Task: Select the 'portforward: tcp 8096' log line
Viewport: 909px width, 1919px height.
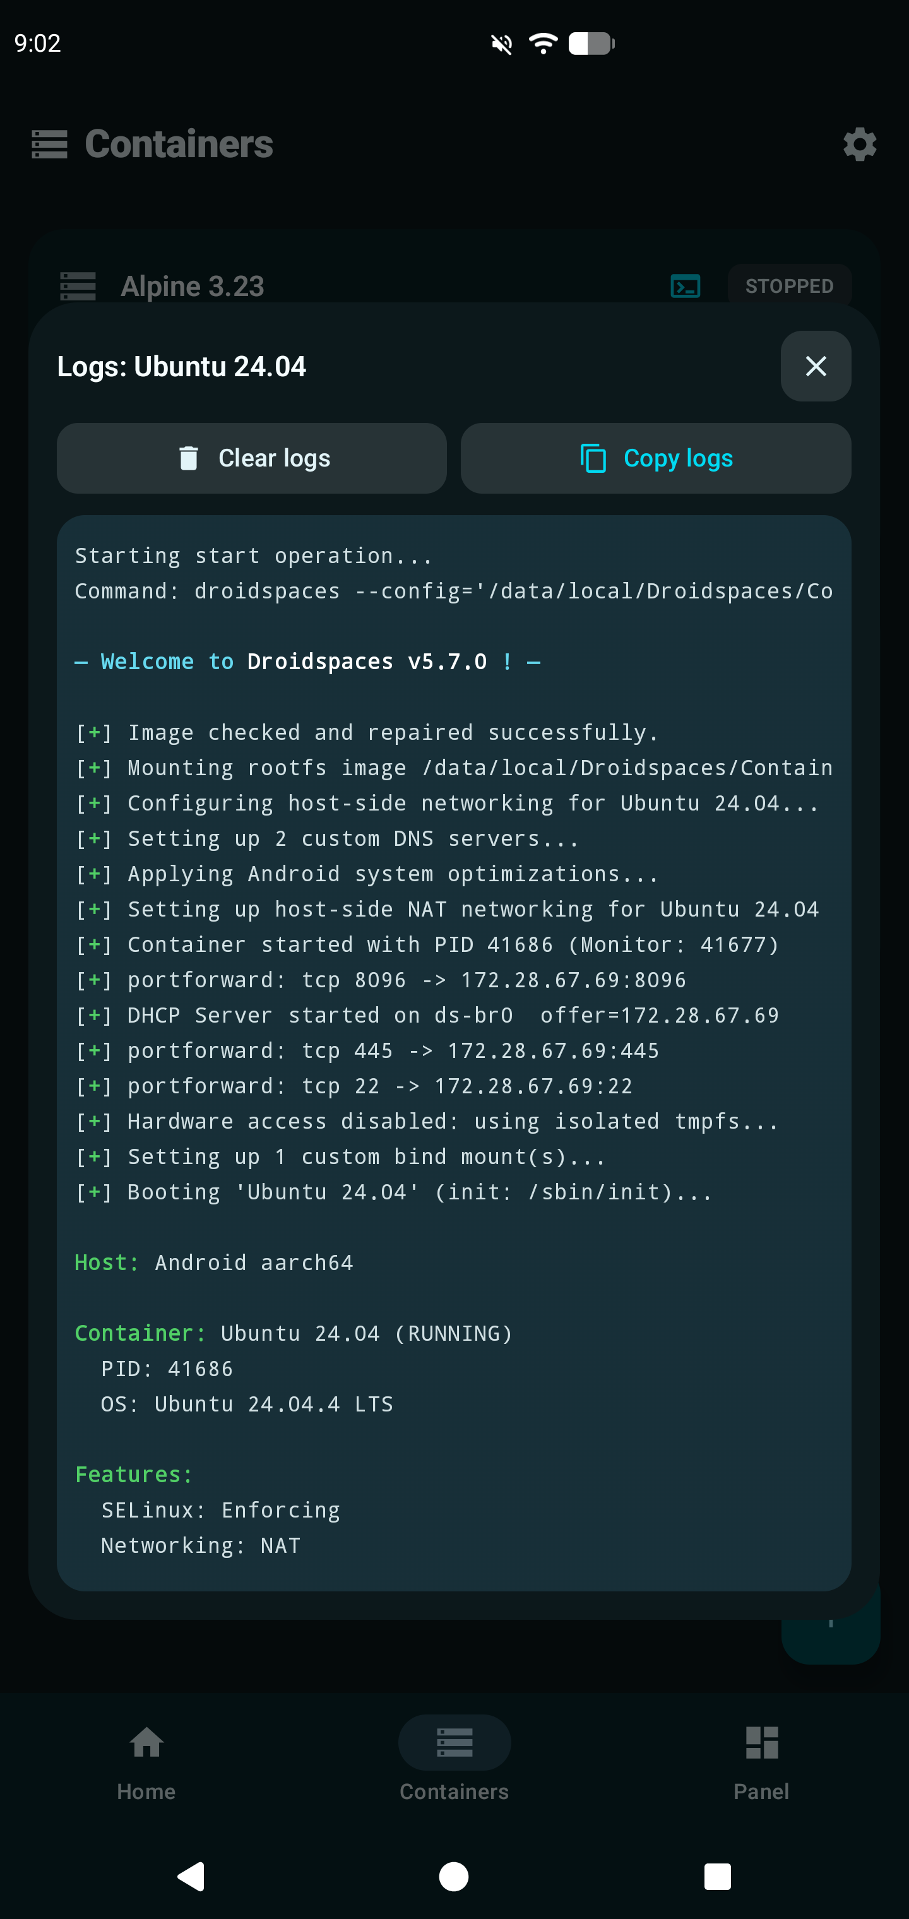Action: (381, 980)
